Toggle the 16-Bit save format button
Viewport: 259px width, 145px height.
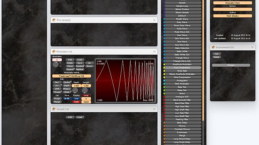(x=67, y=99)
